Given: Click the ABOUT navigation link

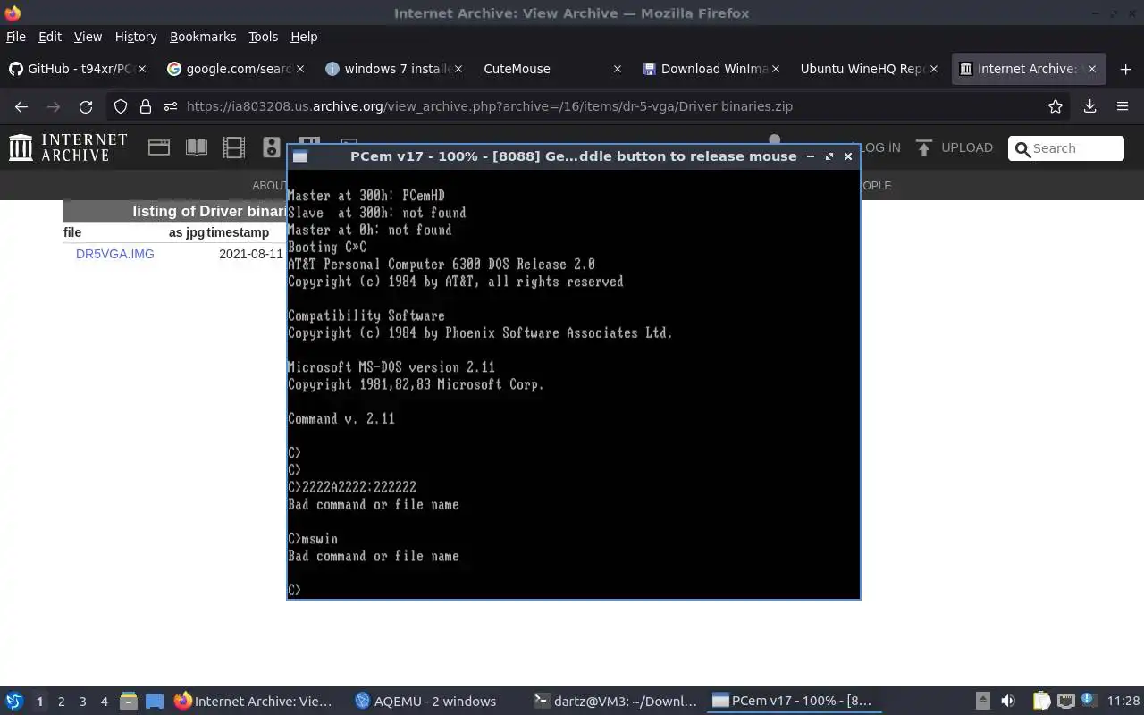Looking at the screenshot, I should (269, 186).
